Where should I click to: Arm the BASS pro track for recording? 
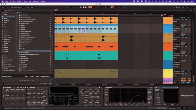coord(190,43)
